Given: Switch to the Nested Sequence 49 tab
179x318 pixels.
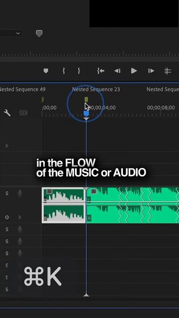Looking at the screenshot, I should [x=22, y=89].
